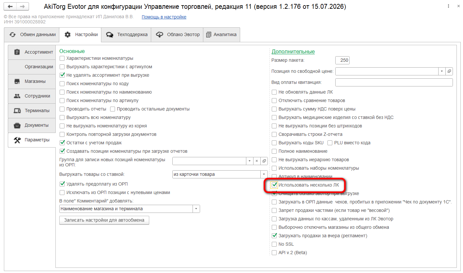Click the Дополнительные header link
Screen dimensions: 463x273
coord(293,51)
